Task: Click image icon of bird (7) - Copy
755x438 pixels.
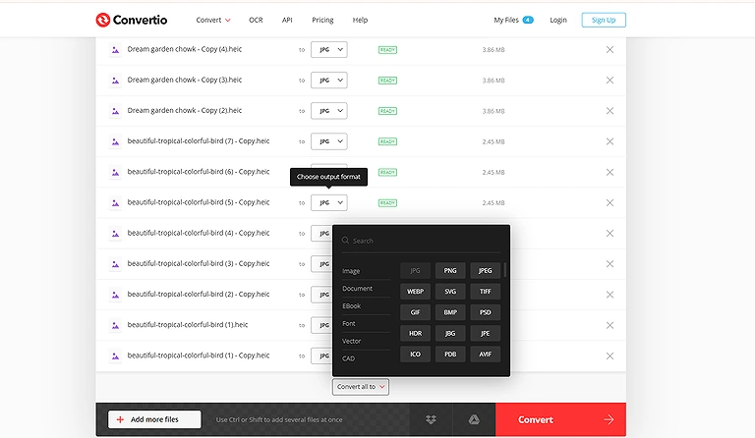Action: [x=115, y=141]
